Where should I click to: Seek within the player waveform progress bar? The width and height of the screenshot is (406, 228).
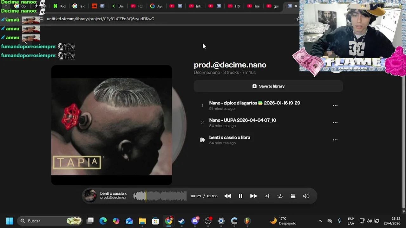coord(160,196)
